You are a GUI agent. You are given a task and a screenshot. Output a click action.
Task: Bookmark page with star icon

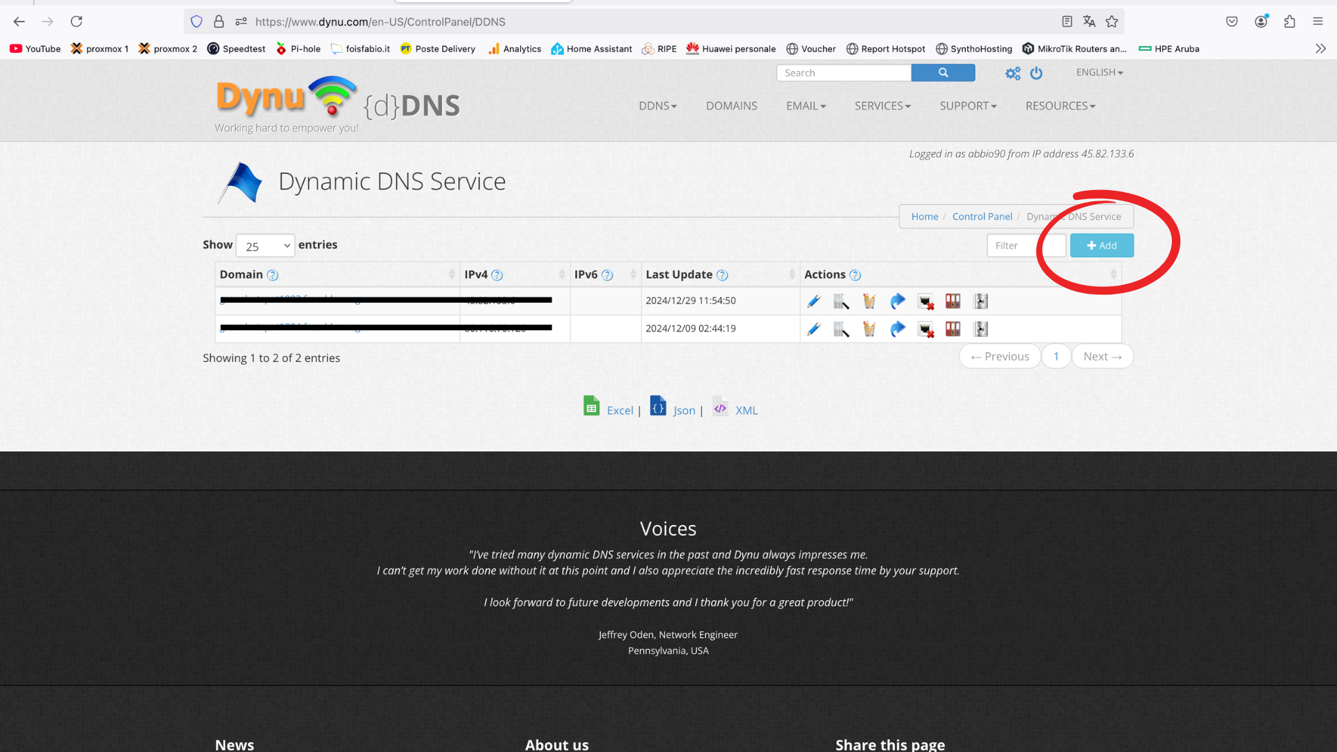(x=1112, y=22)
